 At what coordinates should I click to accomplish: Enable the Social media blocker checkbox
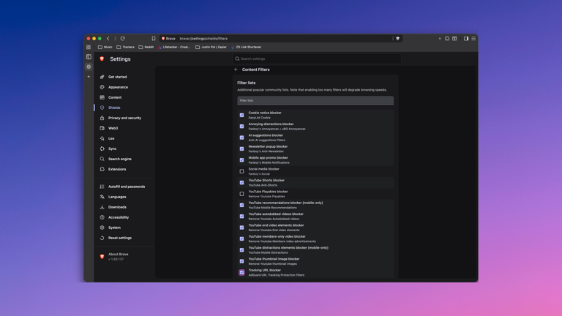click(x=242, y=171)
